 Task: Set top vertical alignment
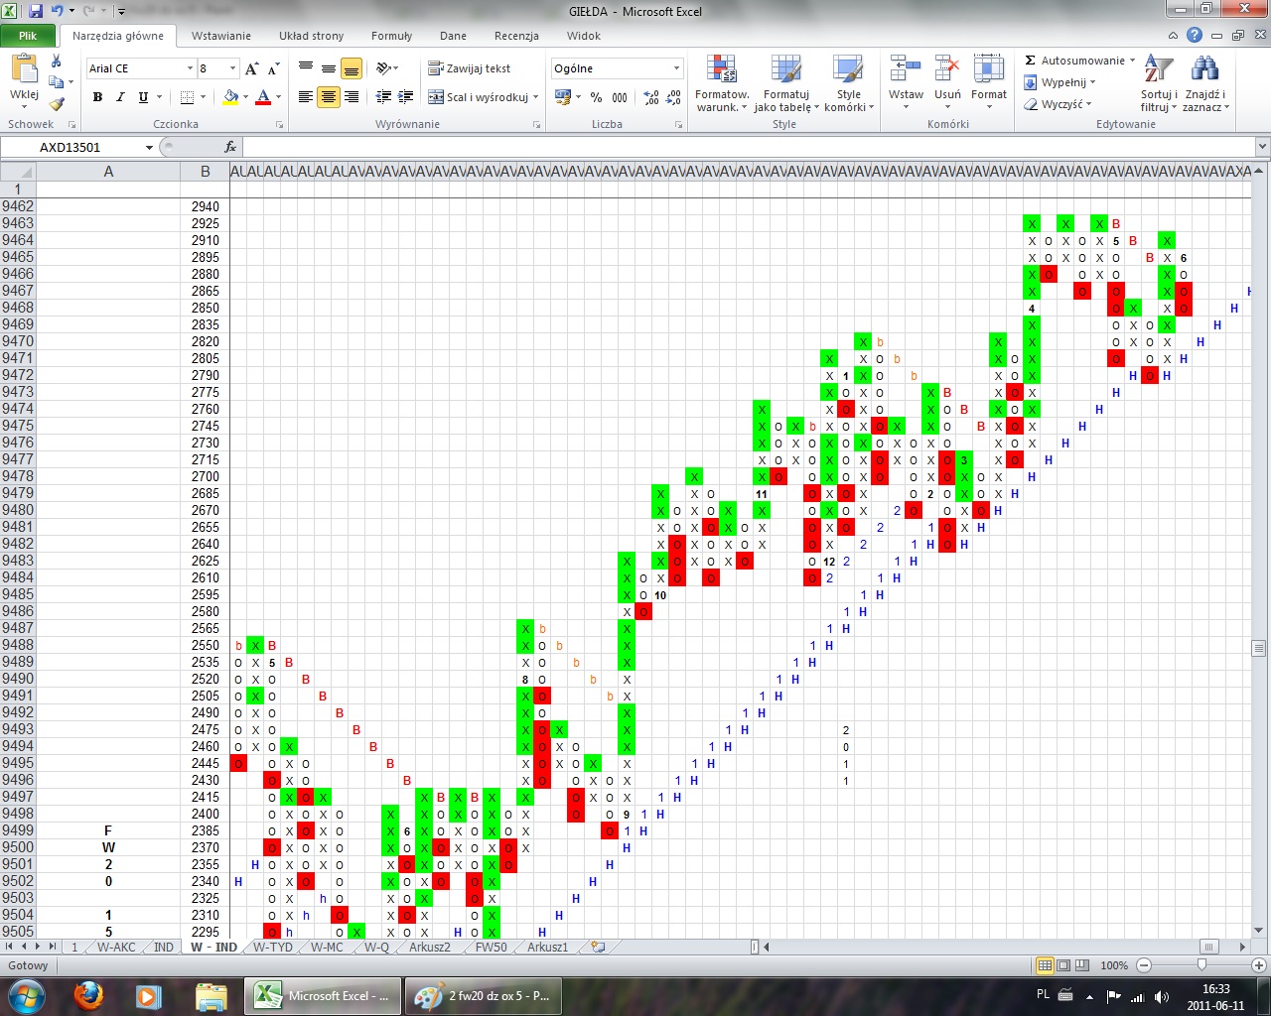[x=306, y=68]
